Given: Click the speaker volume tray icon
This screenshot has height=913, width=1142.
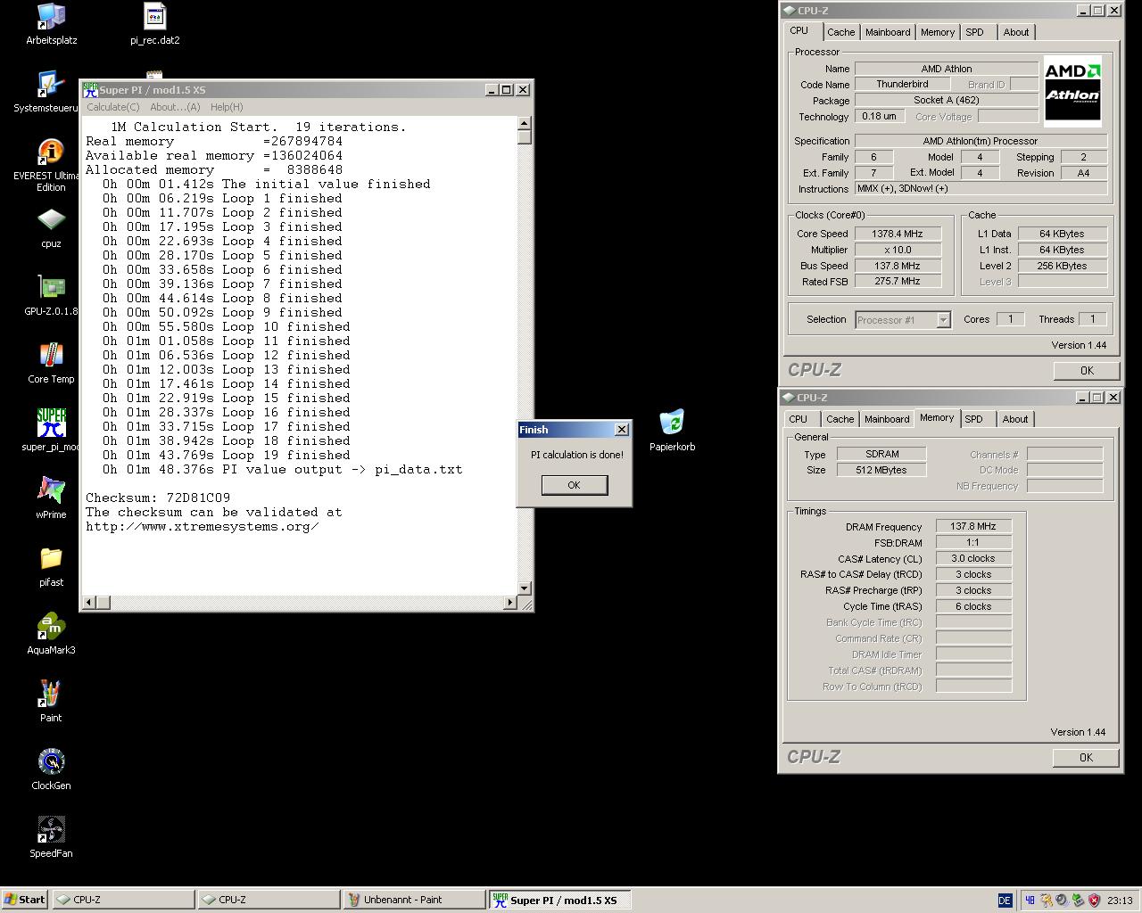Looking at the screenshot, I should (1062, 901).
